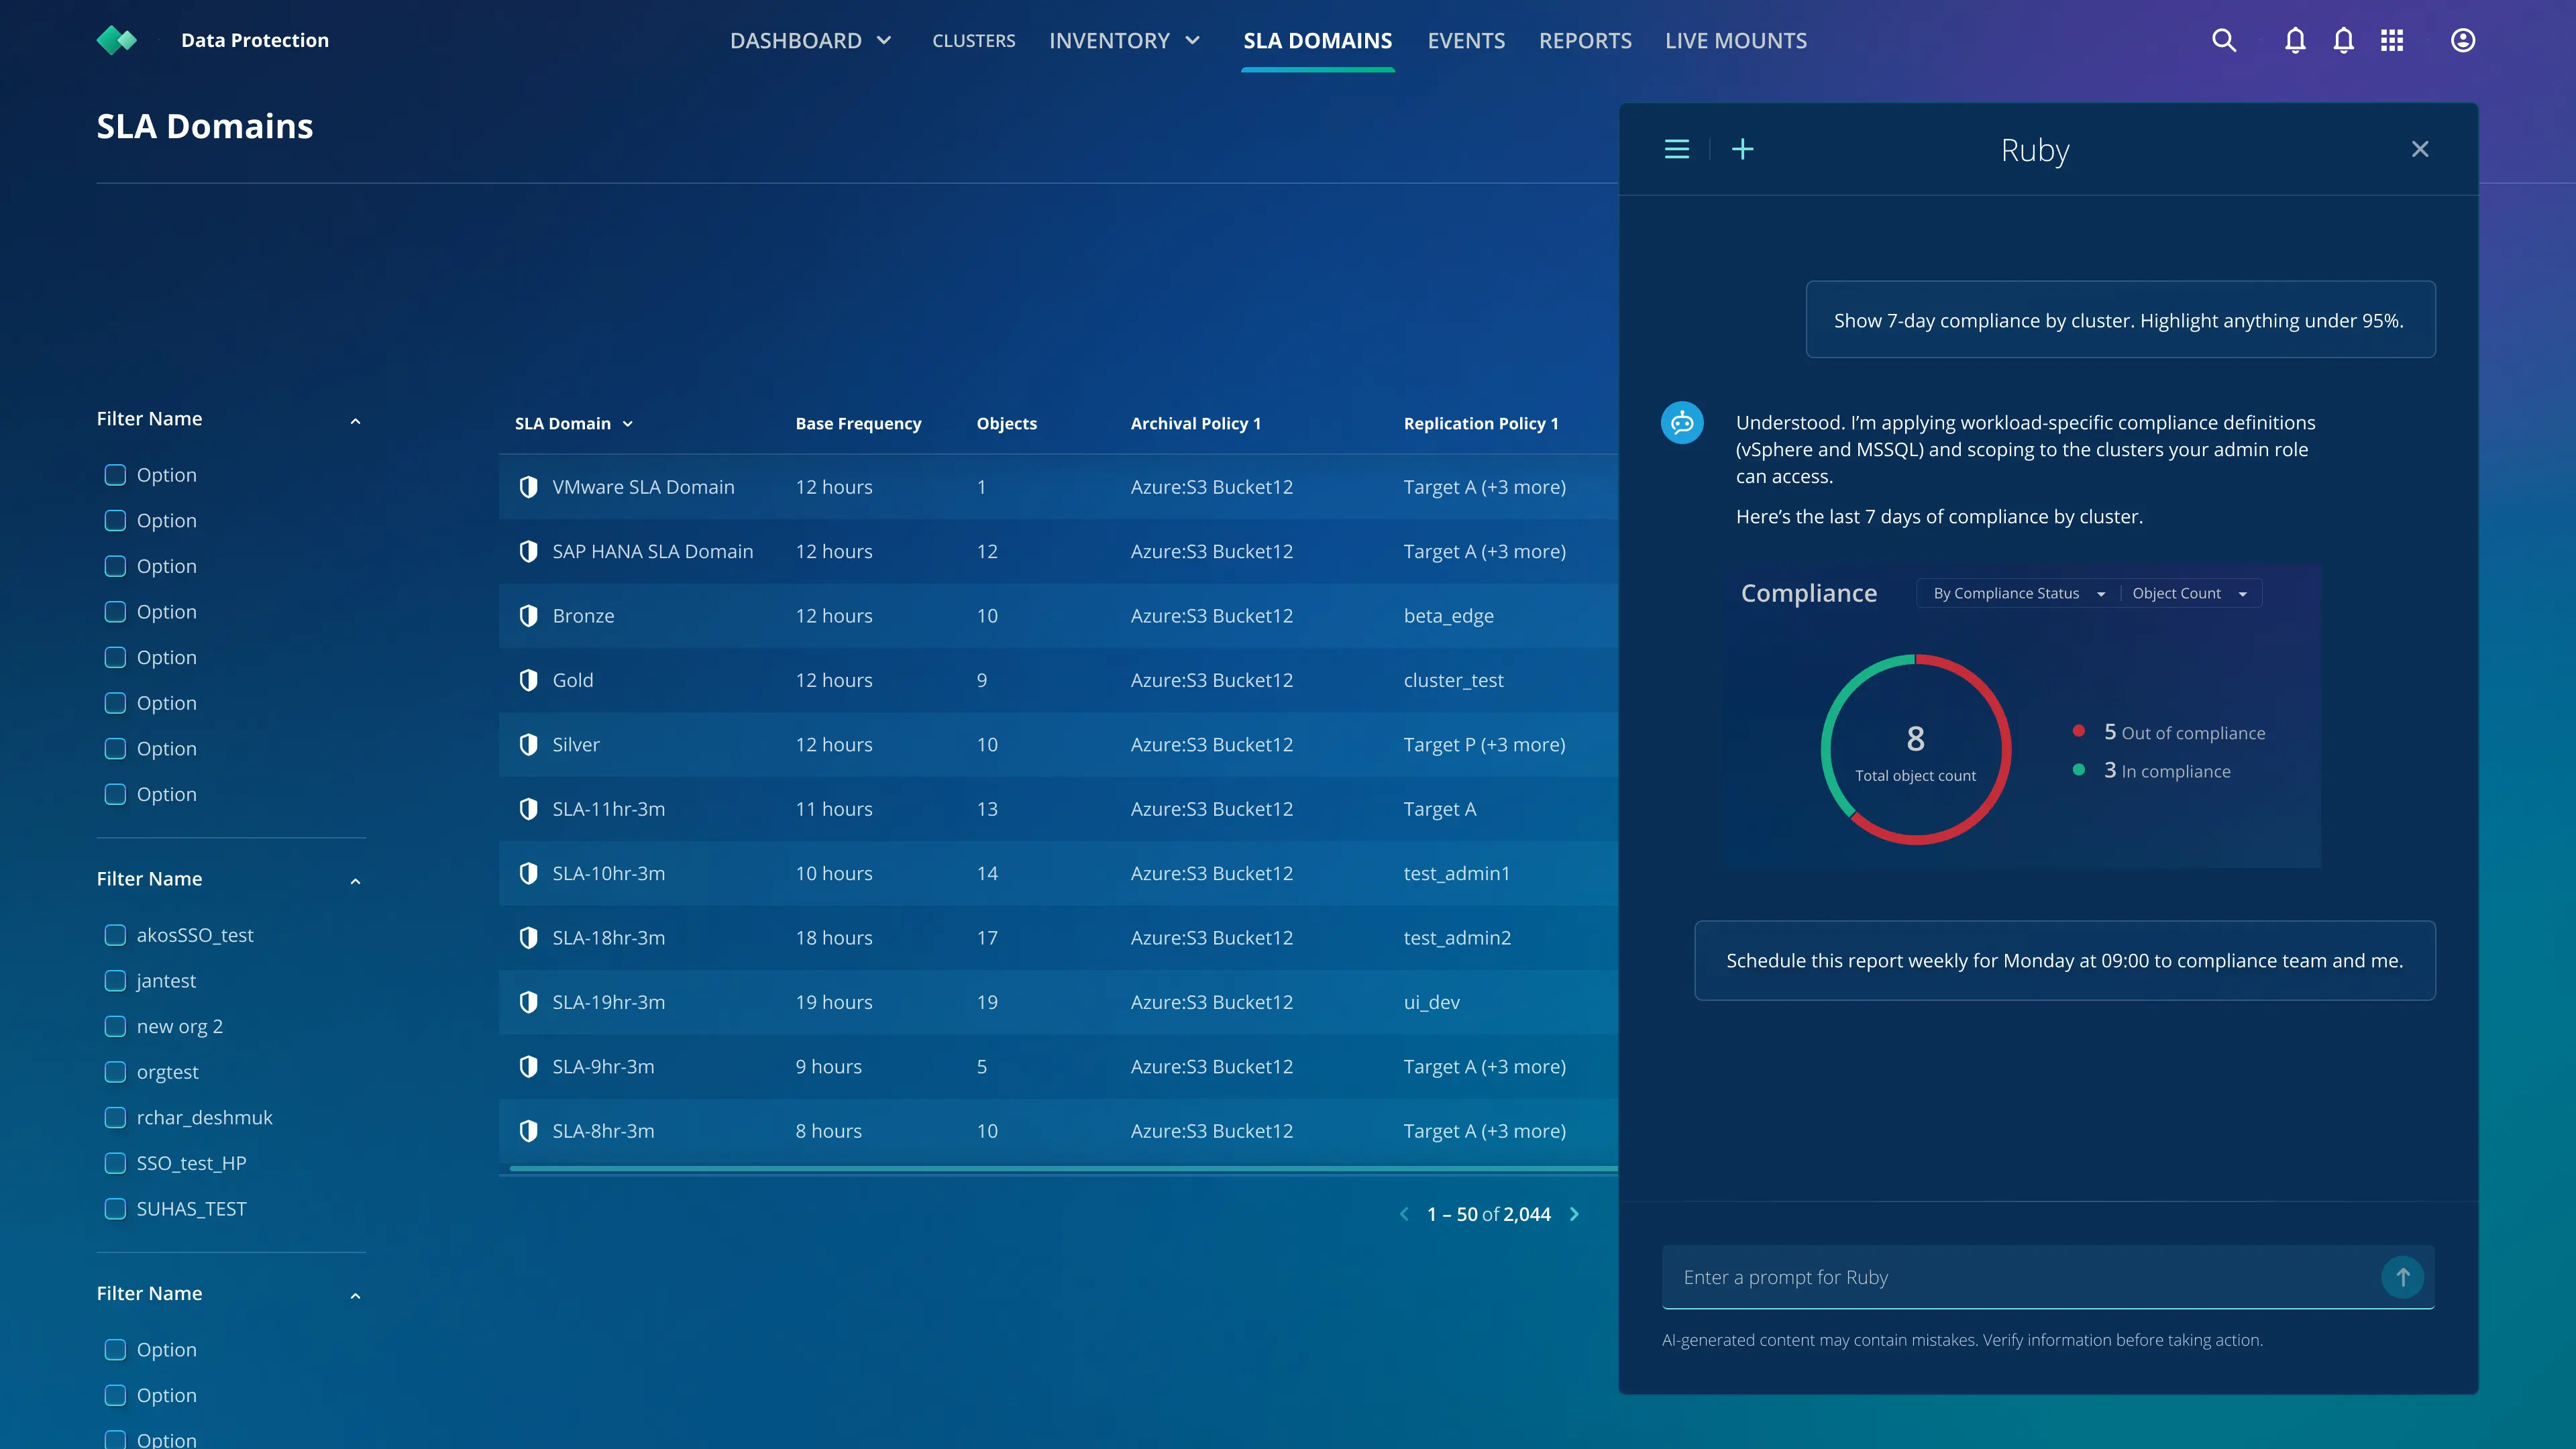Open the VMware SLA Domain row

point(643,487)
